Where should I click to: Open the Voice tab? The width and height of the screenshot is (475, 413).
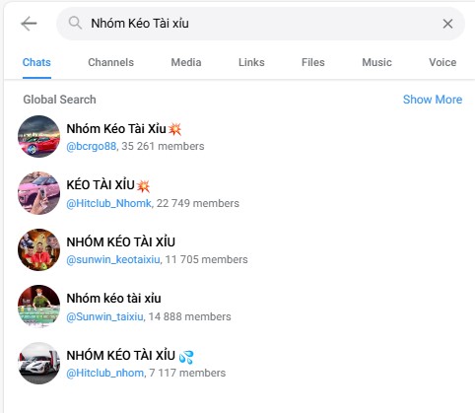point(442,62)
